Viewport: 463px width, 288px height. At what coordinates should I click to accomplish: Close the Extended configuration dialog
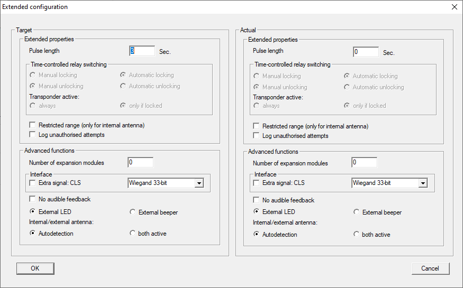click(x=454, y=7)
